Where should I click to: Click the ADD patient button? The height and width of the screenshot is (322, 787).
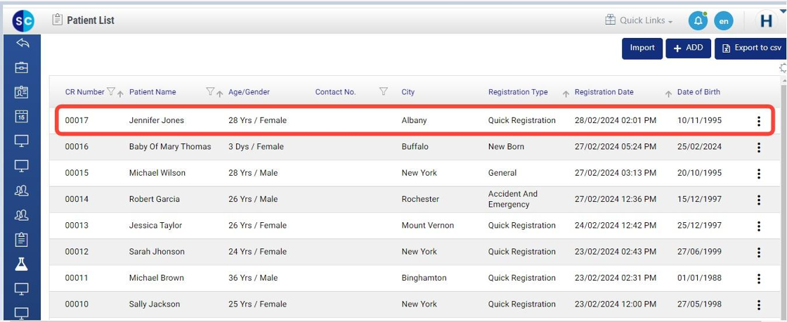tap(688, 49)
